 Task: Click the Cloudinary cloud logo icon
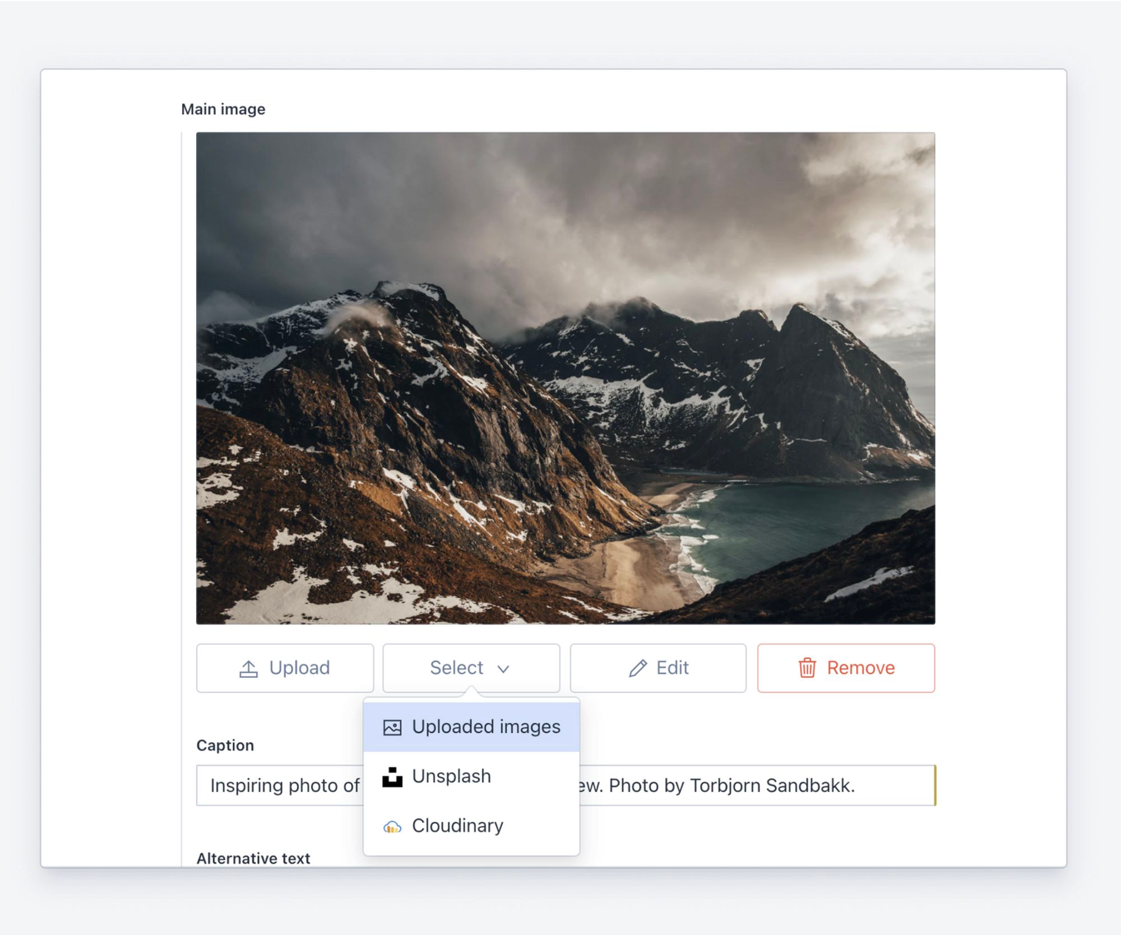(392, 826)
